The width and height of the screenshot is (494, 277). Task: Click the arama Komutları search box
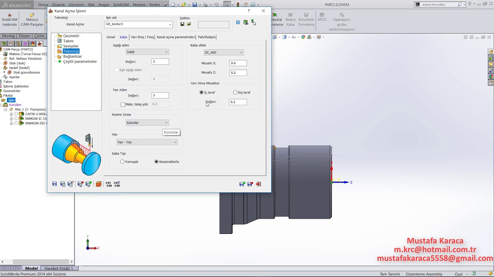[440, 5]
